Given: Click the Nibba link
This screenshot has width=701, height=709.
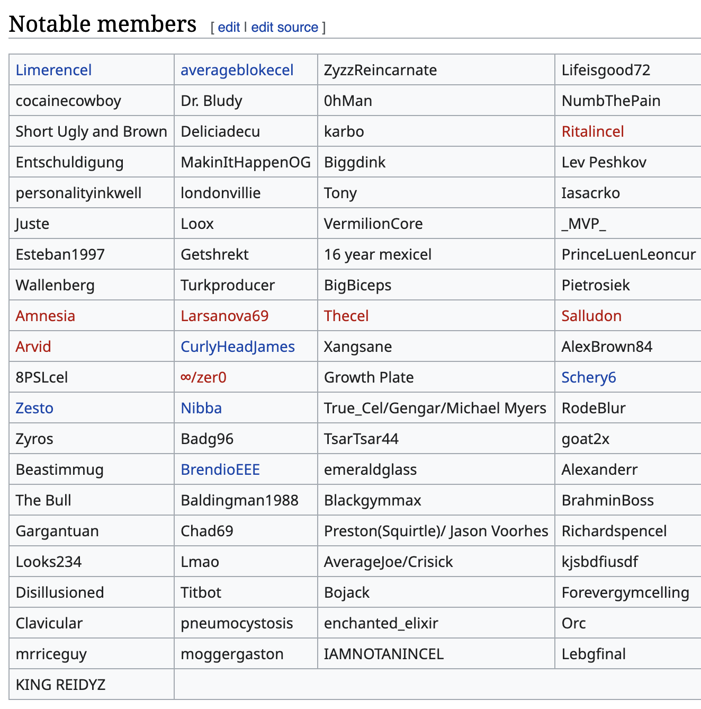Looking at the screenshot, I should click(201, 408).
